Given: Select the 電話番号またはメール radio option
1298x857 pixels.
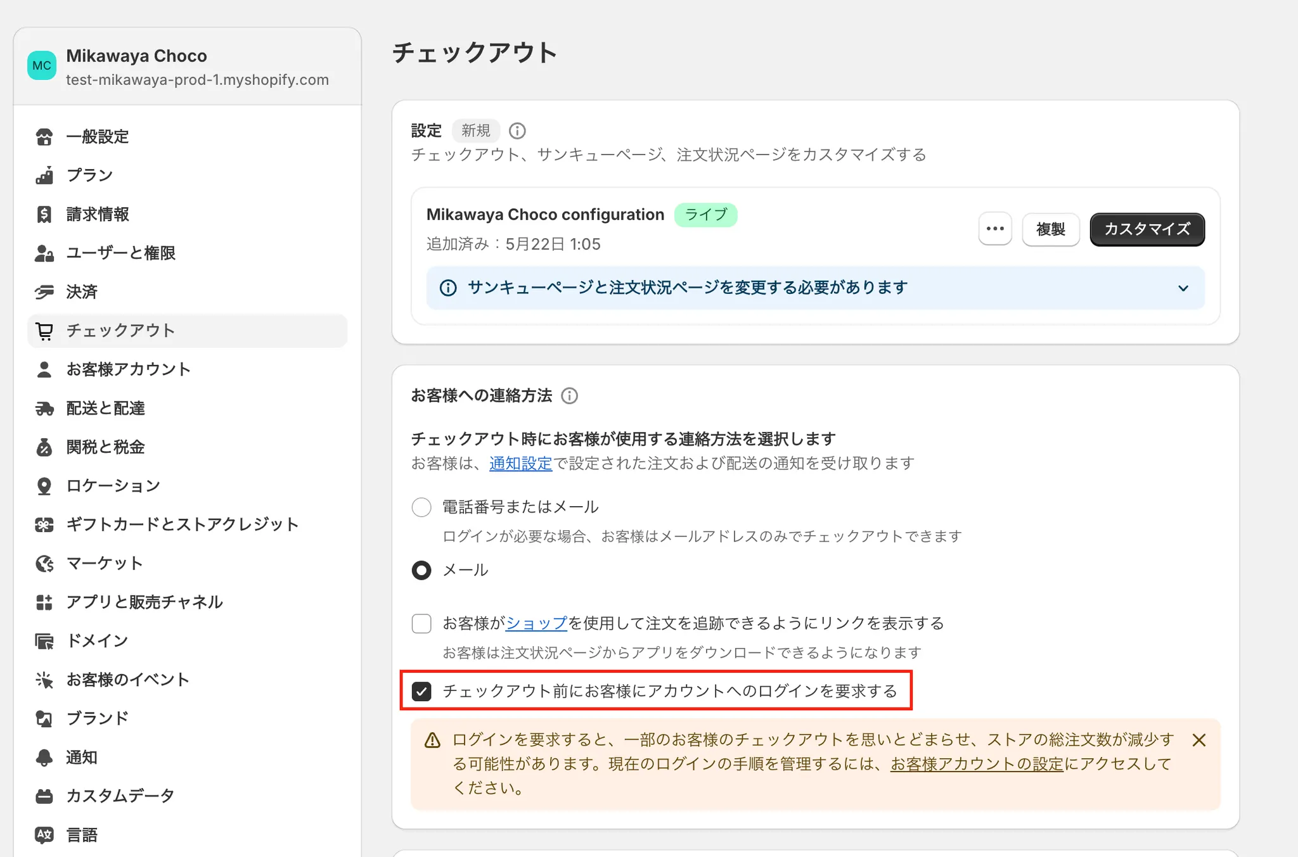Looking at the screenshot, I should 421,507.
